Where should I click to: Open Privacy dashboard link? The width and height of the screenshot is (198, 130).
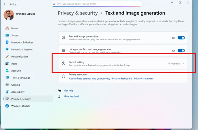pyautogui.click(x=122, y=79)
